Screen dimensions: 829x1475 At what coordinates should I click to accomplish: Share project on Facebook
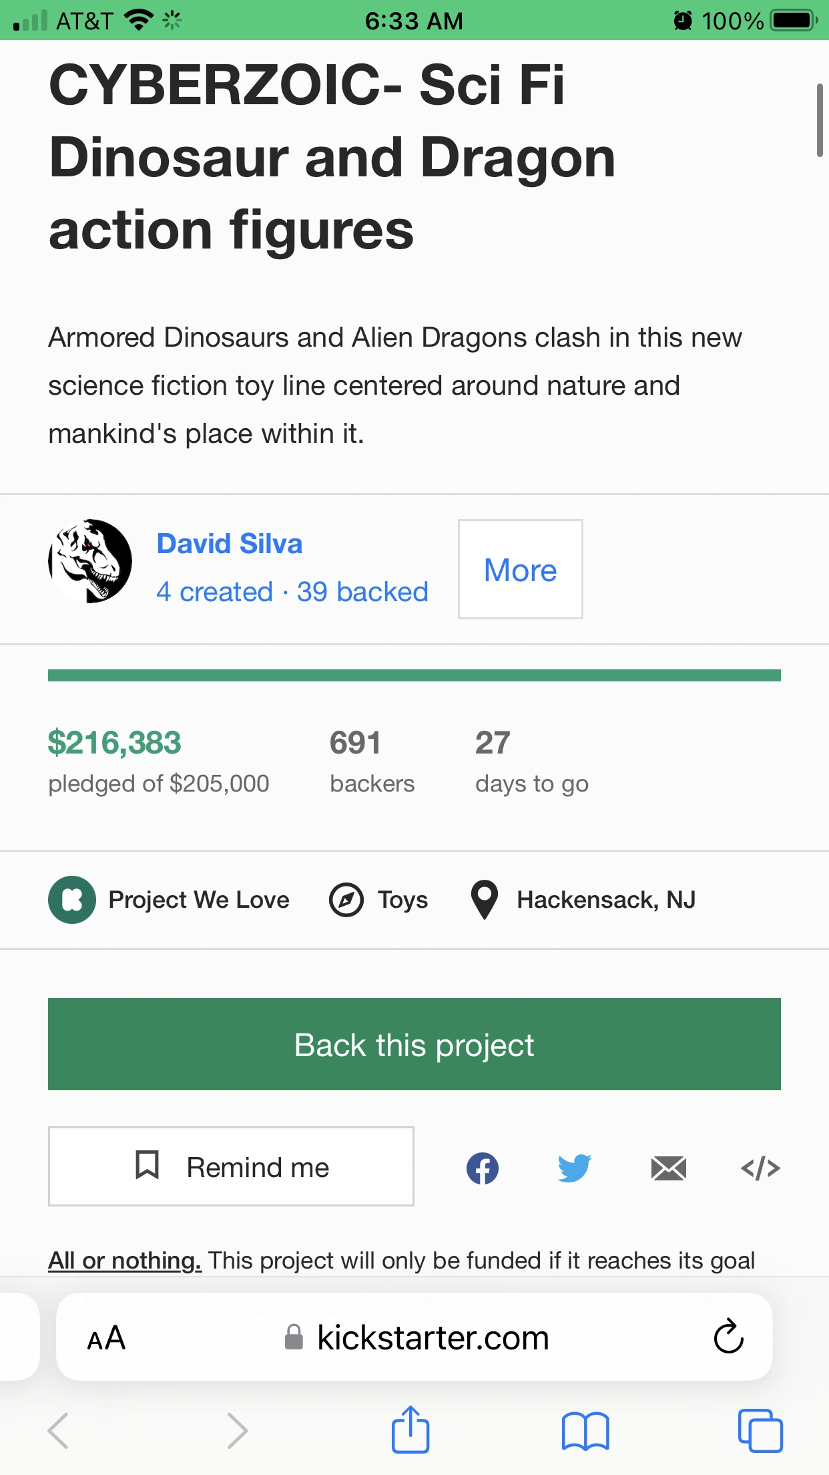482,1167
